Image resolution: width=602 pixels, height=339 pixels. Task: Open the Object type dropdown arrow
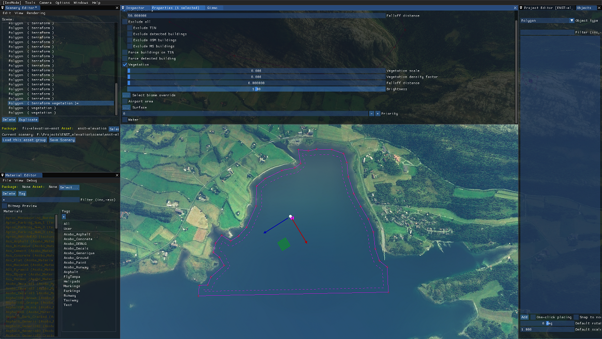(572, 21)
